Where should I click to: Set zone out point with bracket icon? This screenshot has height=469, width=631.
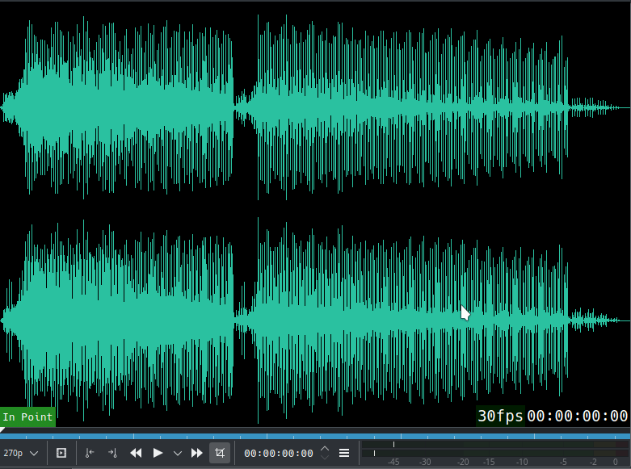pos(112,454)
